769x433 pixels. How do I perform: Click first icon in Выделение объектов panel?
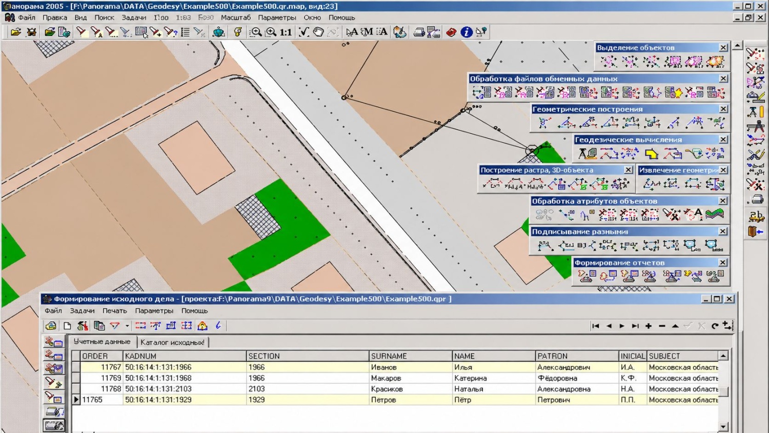(x=609, y=62)
